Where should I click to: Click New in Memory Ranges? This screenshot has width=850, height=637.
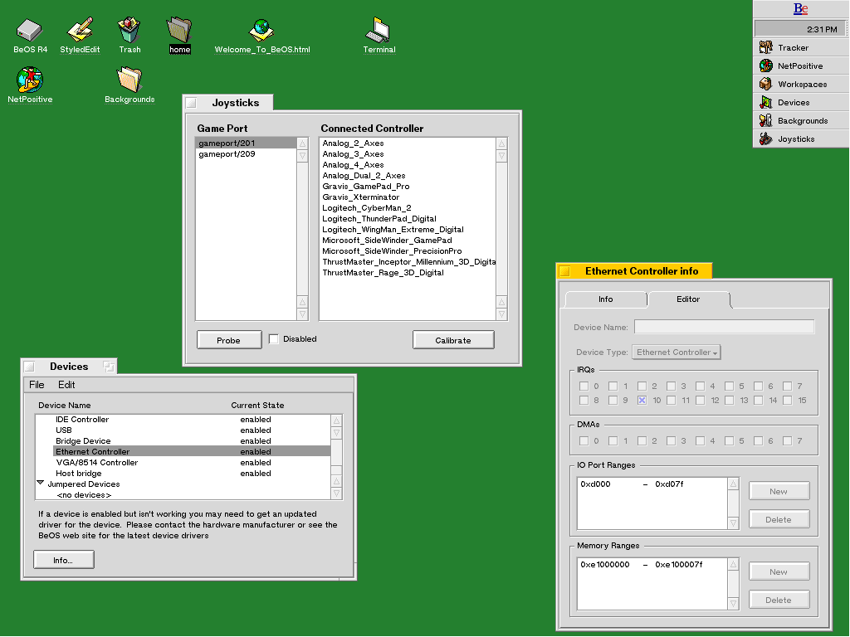pyautogui.click(x=779, y=572)
